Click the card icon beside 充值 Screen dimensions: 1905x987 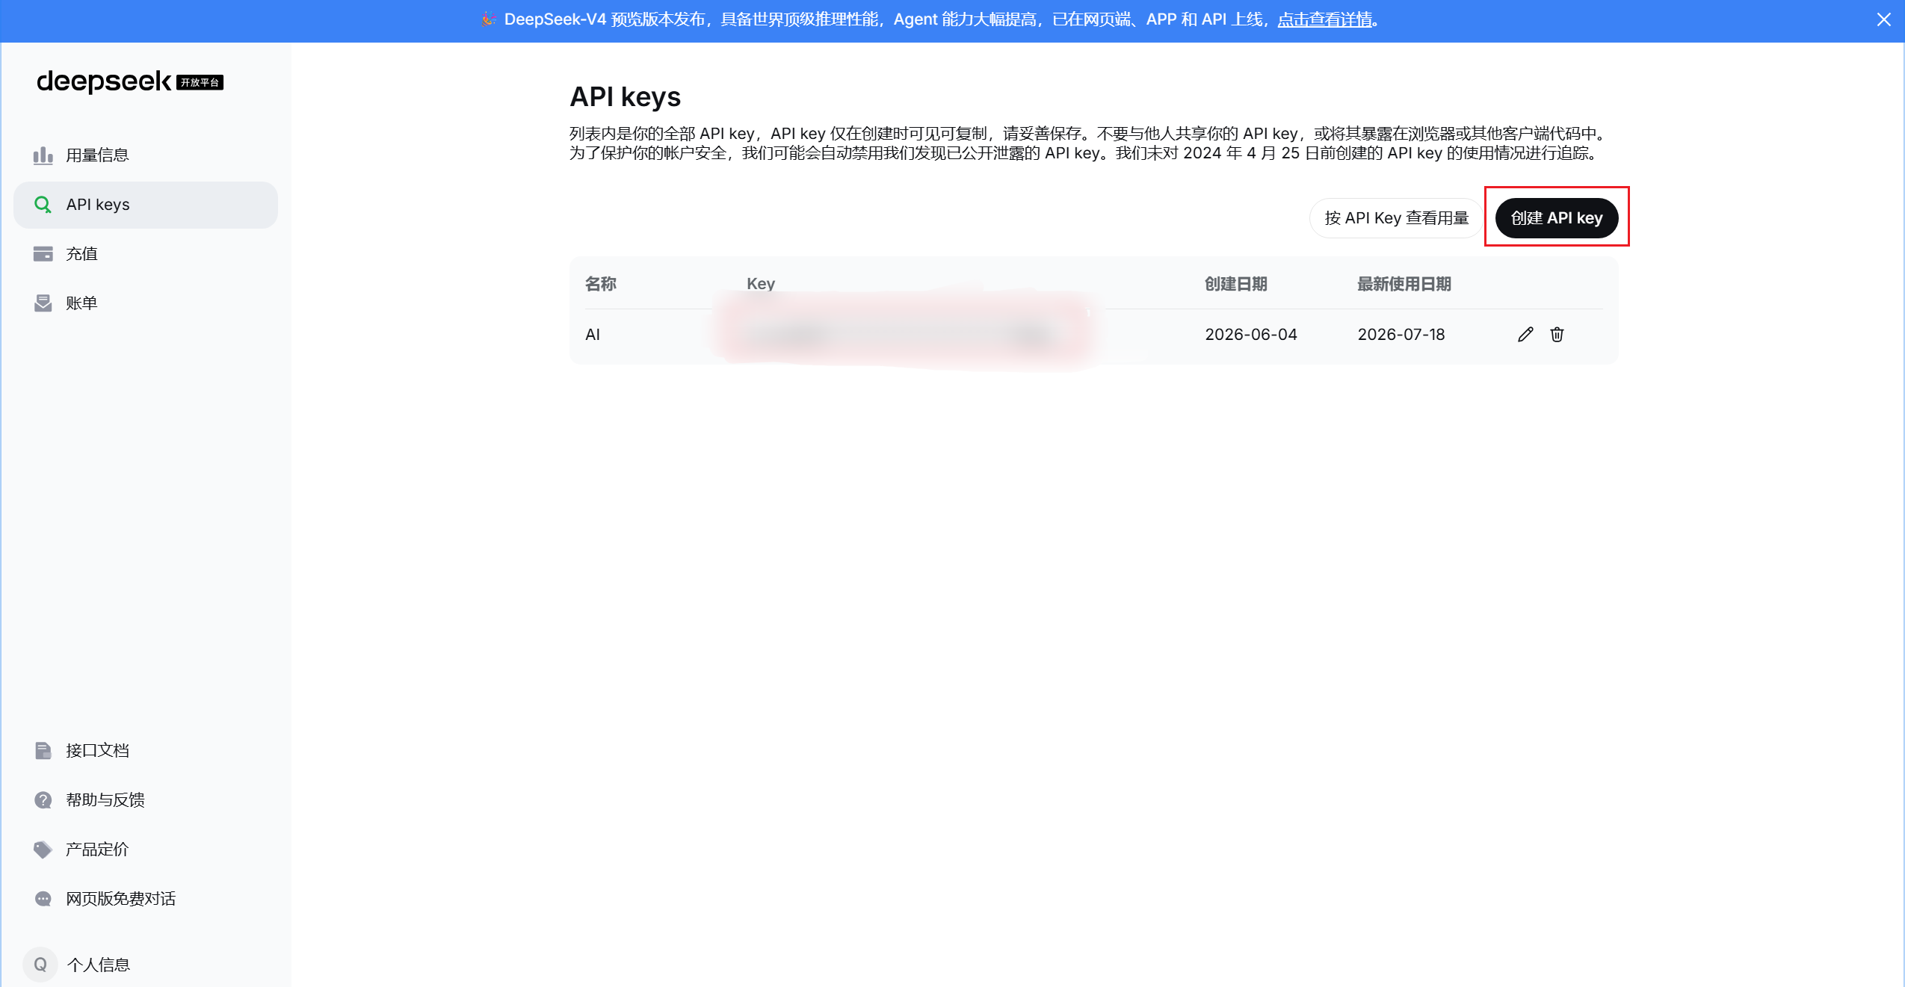pyautogui.click(x=43, y=254)
